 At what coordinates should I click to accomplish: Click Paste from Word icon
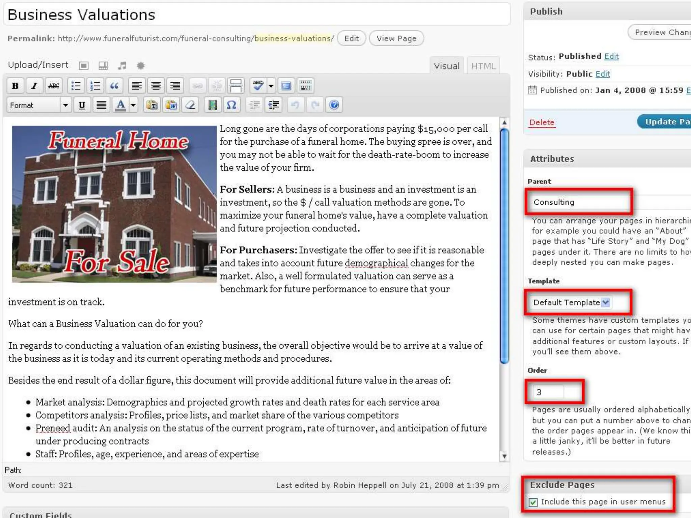point(171,105)
